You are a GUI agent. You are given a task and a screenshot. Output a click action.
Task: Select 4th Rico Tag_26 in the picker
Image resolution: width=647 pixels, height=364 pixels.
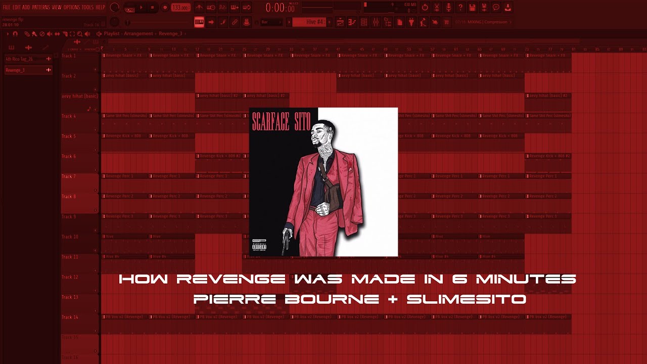[x=28, y=59]
